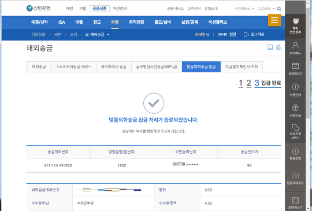Switch to the 받을외화송금 입금 tab
This screenshot has width=312, height=211.
tap(201, 66)
